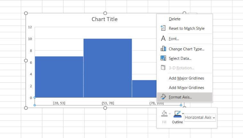Click the Fill paint bucket icon
The width and height of the screenshot is (243, 138).
point(164,113)
